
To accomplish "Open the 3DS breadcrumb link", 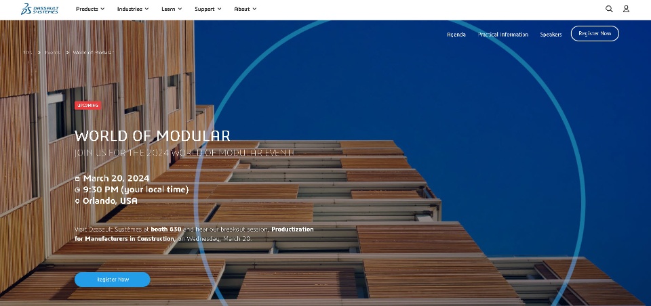I will (x=27, y=53).
